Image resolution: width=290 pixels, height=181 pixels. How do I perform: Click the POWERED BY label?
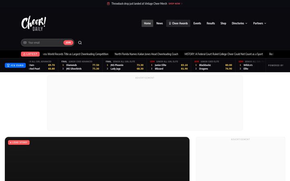click(x=275, y=66)
